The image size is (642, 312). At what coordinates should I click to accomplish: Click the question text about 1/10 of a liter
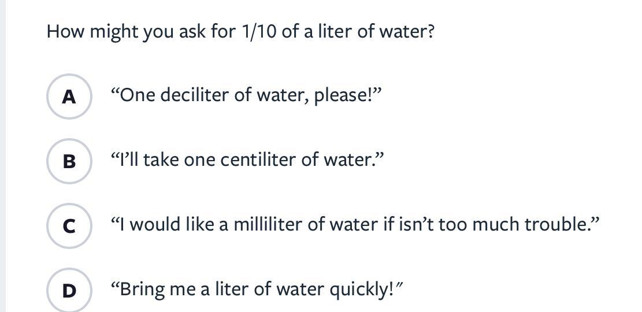(x=240, y=31)
